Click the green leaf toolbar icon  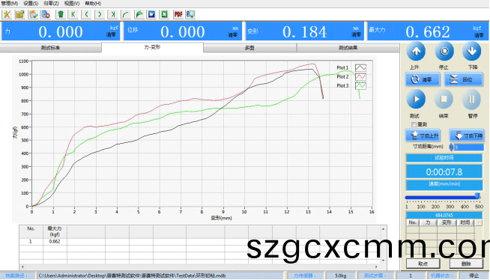pyautogui.click(x=139, y=14)
